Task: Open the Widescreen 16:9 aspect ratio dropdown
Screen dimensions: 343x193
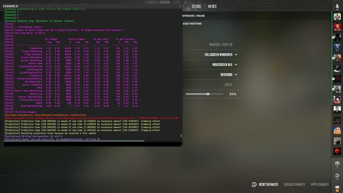Action: click(225, 65)
